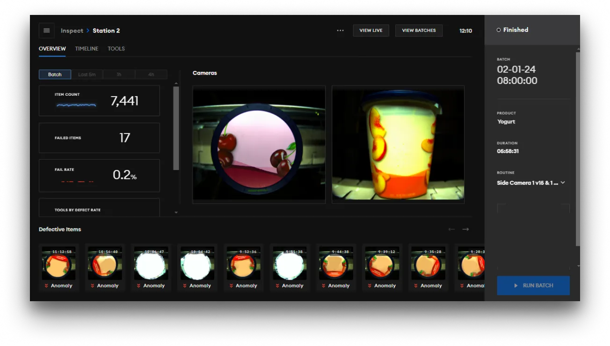The height and width of the screenshot is (346, 610).
Task: Open the Tools tab
Action: 116,49
